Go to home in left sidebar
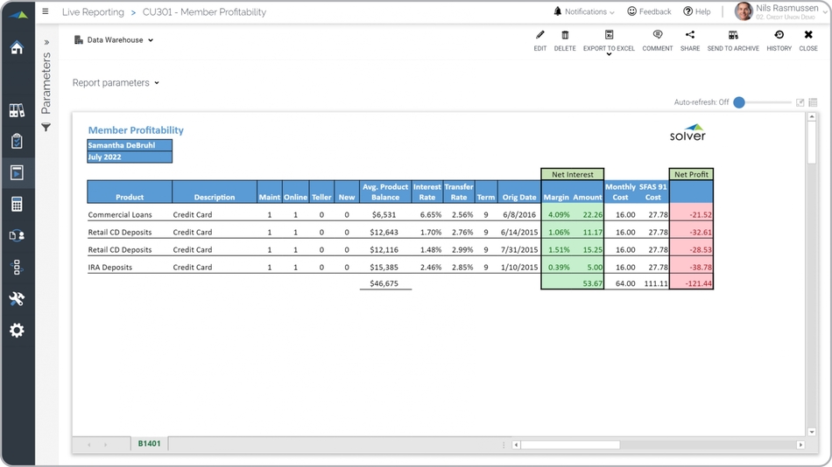The width and height of the screenshot is (832, 467). click(x=17, y=48)
